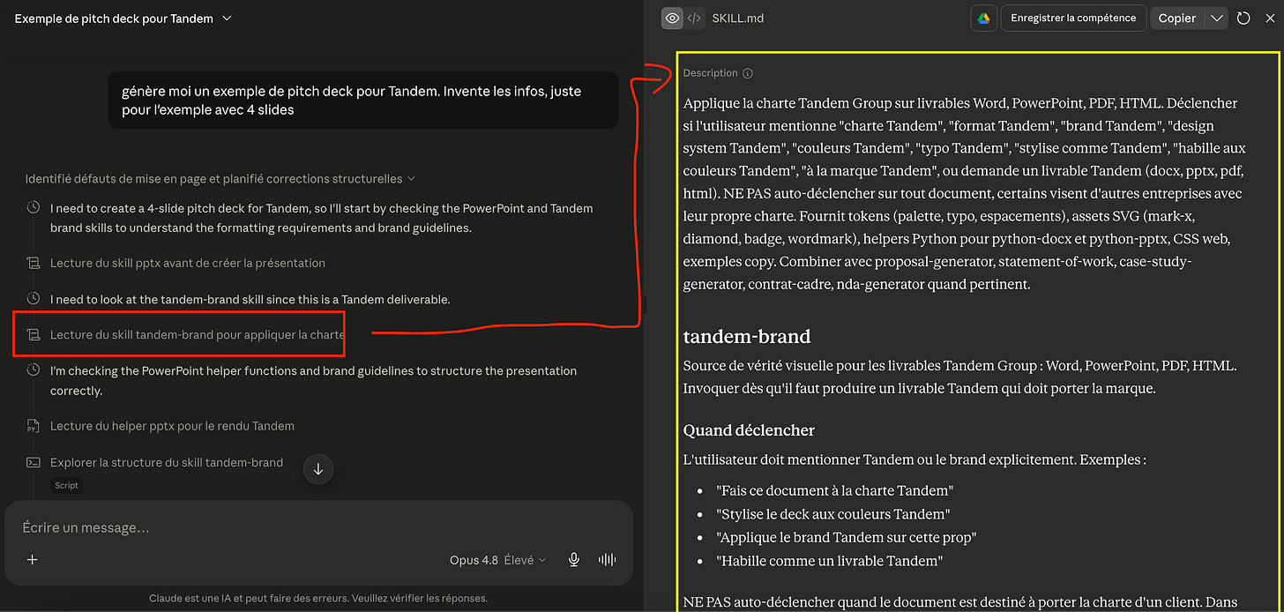Switch to the eye preview view of SKILL.md
Viewport: 1284px width, 612px height.
(673, 18)
